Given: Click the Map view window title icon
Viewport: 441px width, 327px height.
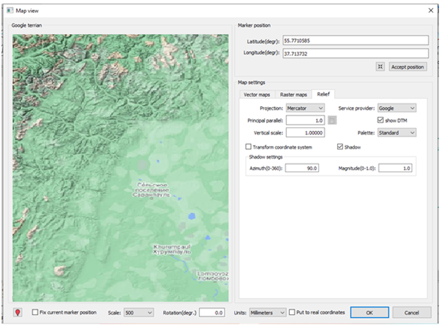Looking at the screenshot, I should [10, 9].
